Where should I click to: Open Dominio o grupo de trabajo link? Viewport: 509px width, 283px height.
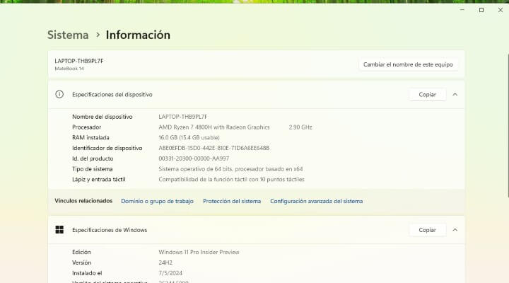157,201
